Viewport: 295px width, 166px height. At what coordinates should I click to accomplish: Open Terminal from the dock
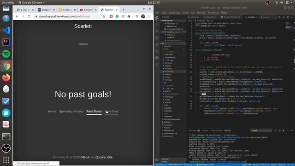coord(6,136)
